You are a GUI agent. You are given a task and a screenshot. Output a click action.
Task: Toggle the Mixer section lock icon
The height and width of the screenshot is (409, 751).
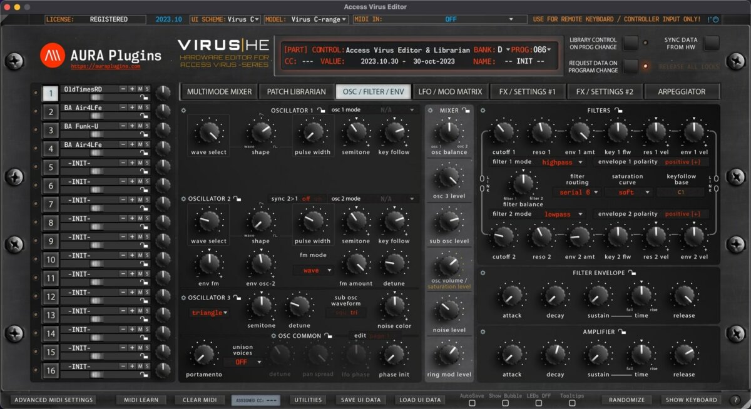pos(466,111)
